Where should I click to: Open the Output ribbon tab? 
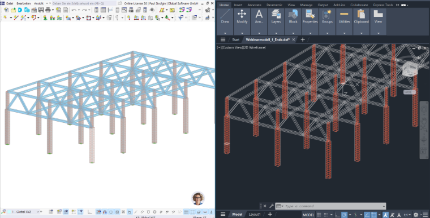pyautogui.click(x=322, y=5)
